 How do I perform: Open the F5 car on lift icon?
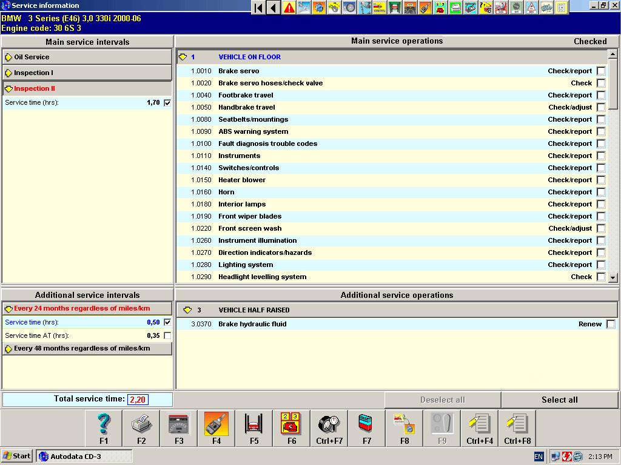(x=254, y=428)
